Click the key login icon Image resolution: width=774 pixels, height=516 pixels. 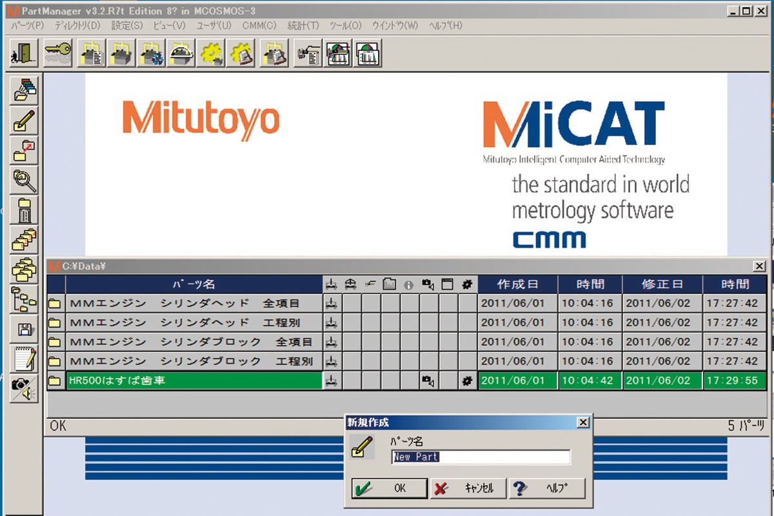click(57, 54)
